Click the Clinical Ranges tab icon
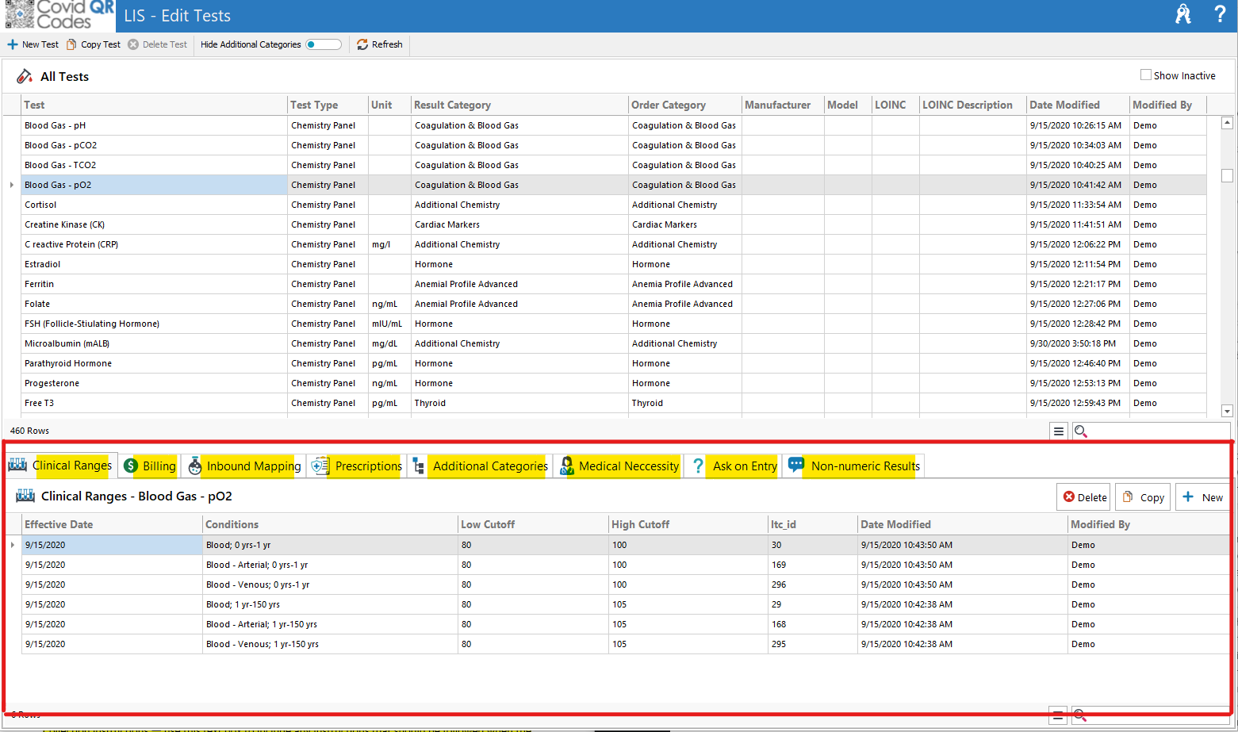Viewport: 1238px width, 732px height. click(x=17, y=466)
